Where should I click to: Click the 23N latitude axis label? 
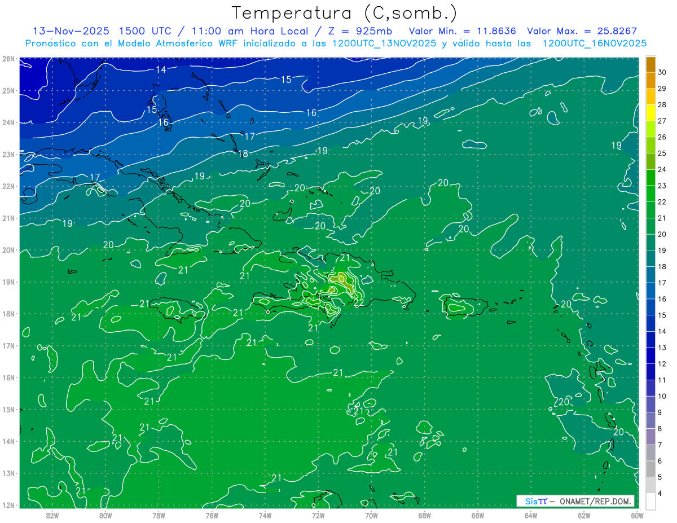tap(8, 154)
